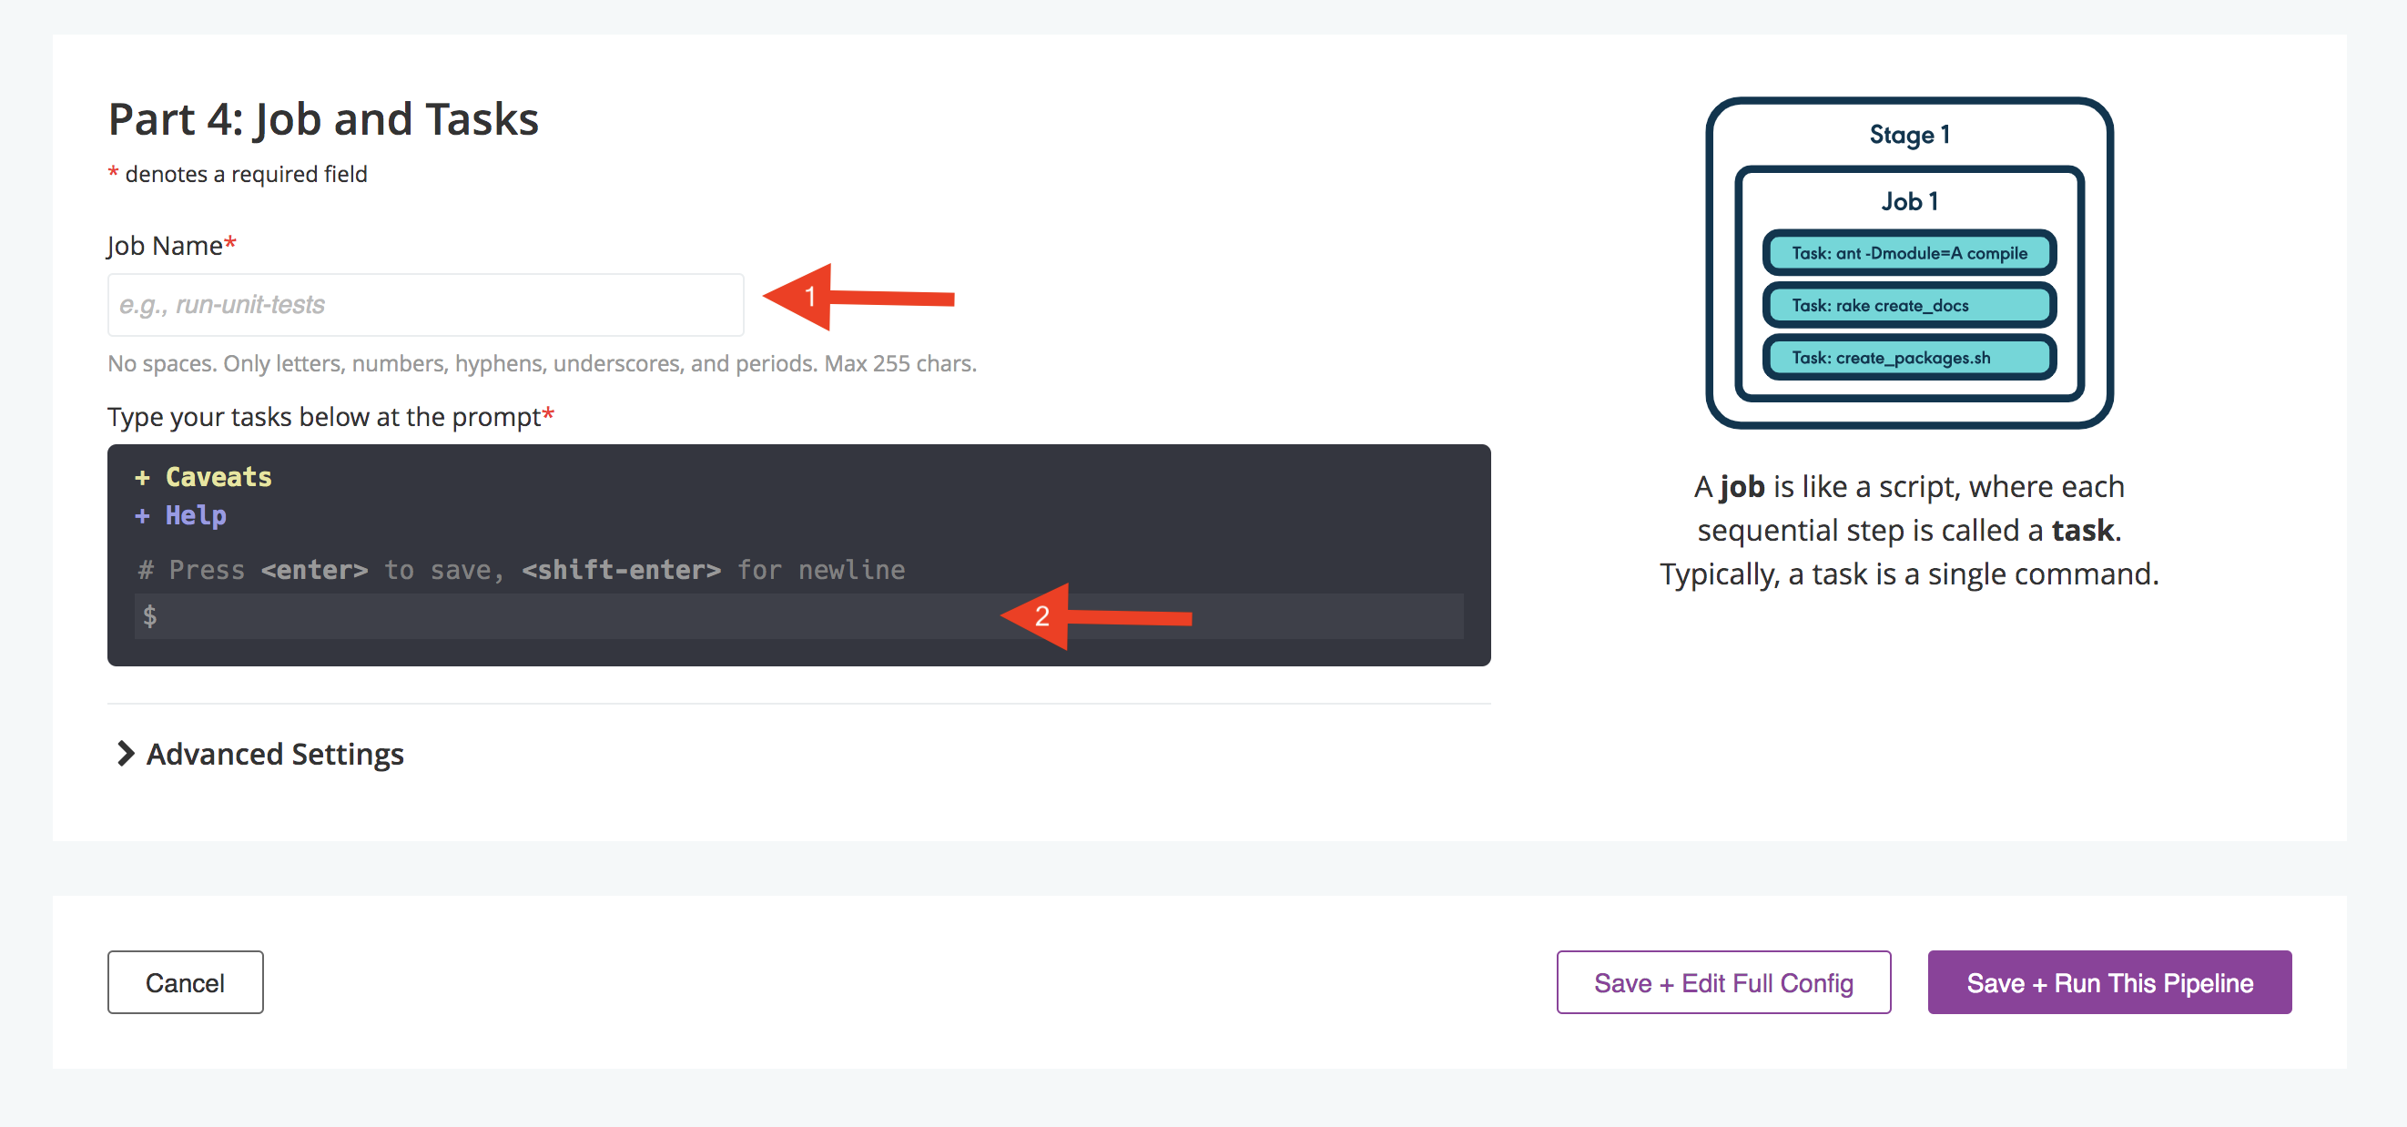The height and width of the screenshot is (1127, 2407).
Task: Click the ant -Dmodule=A compile task box
Action: tap(1909, 253)
